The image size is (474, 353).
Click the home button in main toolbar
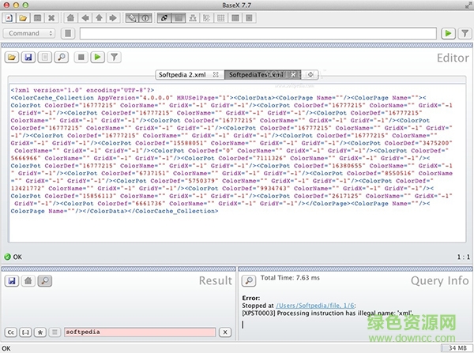pyautogui.click(x=71, y=16)
